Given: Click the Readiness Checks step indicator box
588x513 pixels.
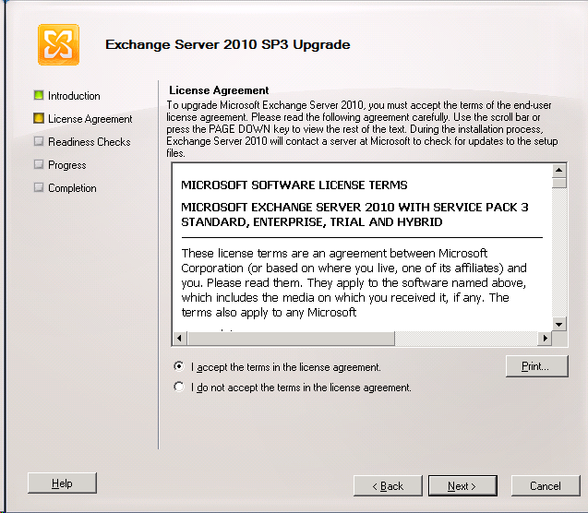Looking at the screenshot, I should (x=39, y=141).
